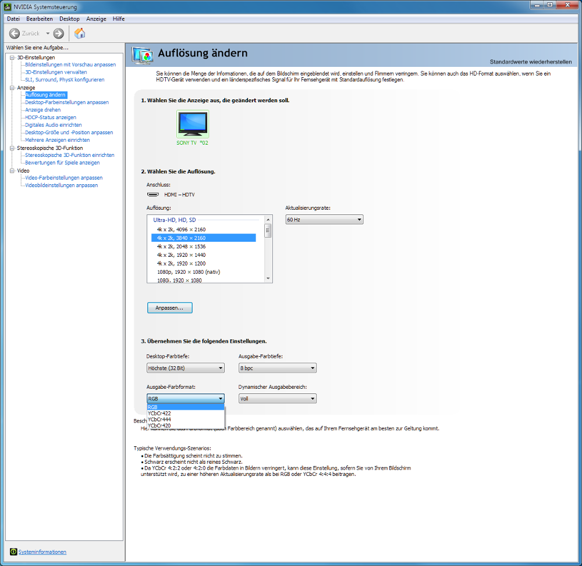Close the Ausgabe-Farbformat RGB dropdown
Viewport: 582px width, 566px height.
[x=186, y=399]
